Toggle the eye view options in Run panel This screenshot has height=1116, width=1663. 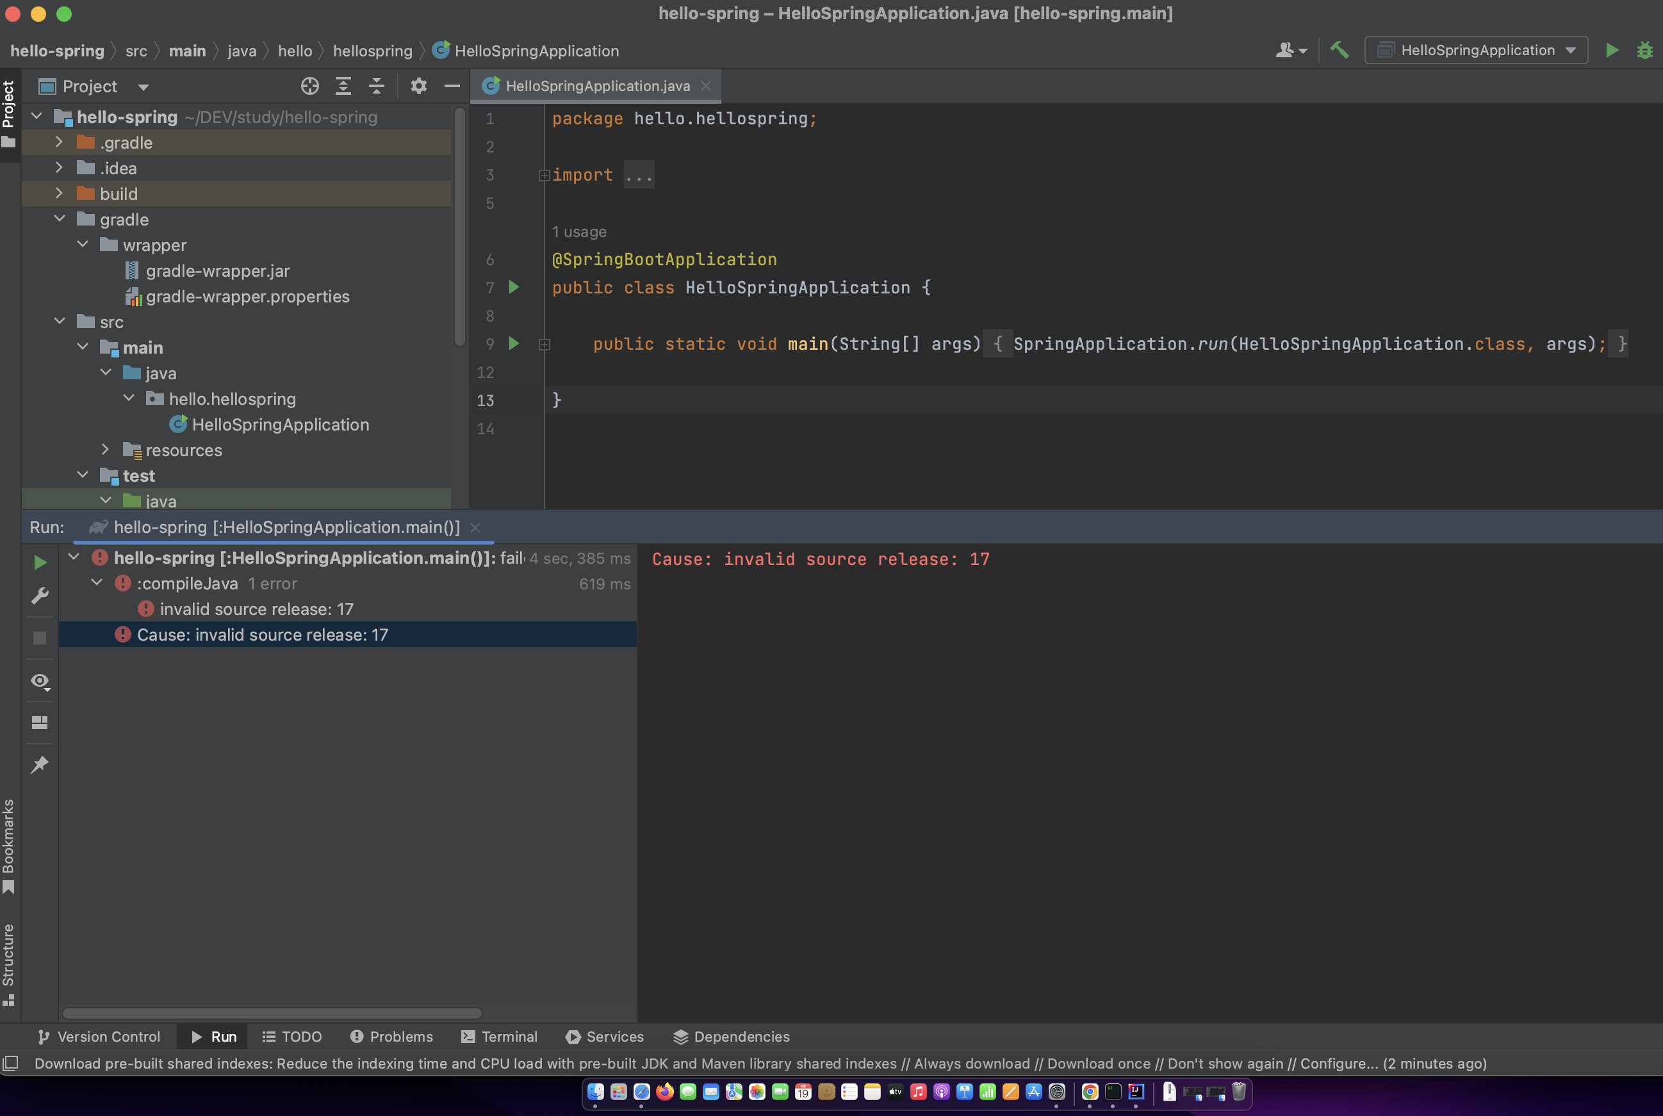[x=40, y=681]
